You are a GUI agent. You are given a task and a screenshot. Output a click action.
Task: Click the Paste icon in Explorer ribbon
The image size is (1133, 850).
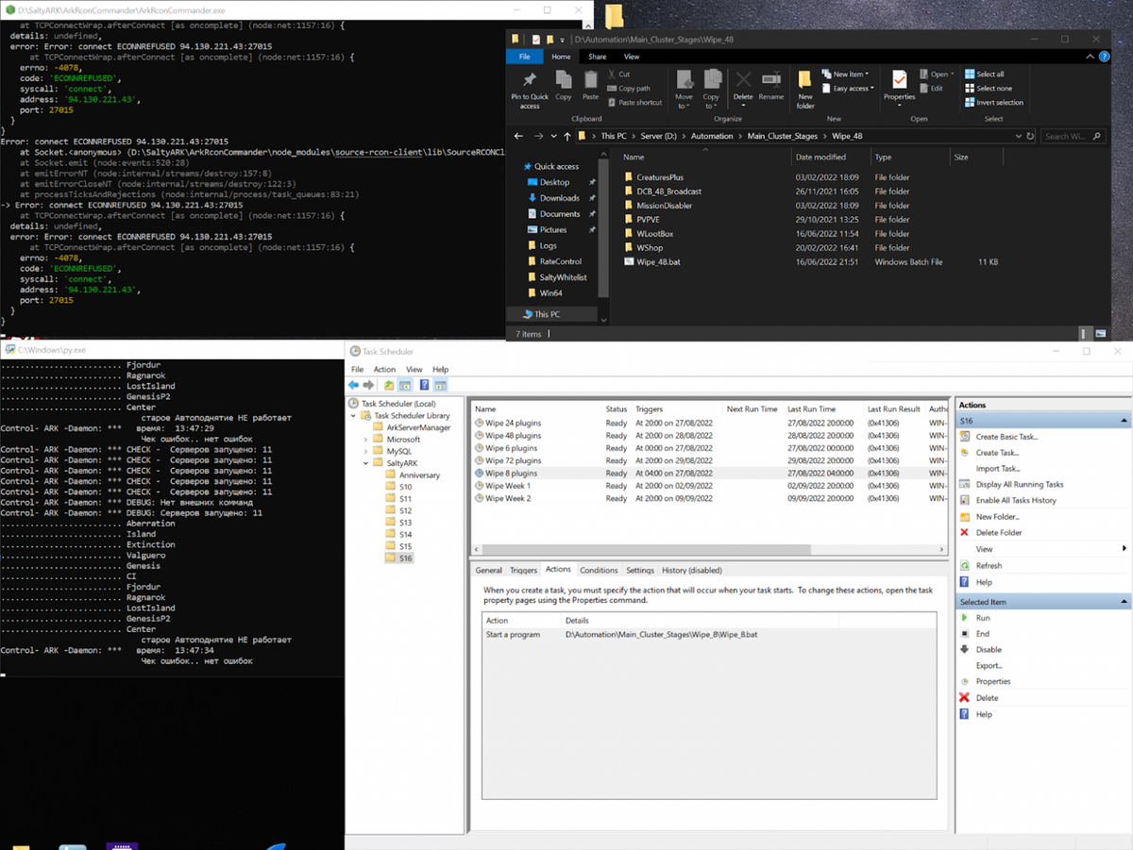[591, 85]
